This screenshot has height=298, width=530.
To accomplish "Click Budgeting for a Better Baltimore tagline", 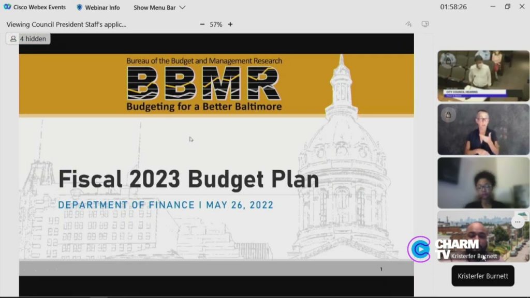I will click(204, 107).
